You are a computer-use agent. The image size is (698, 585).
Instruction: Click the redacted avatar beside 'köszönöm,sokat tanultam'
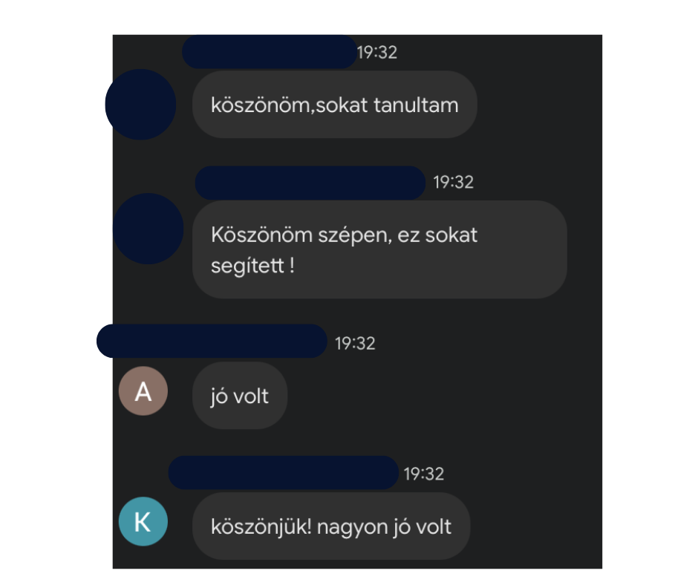click(140, 105)
